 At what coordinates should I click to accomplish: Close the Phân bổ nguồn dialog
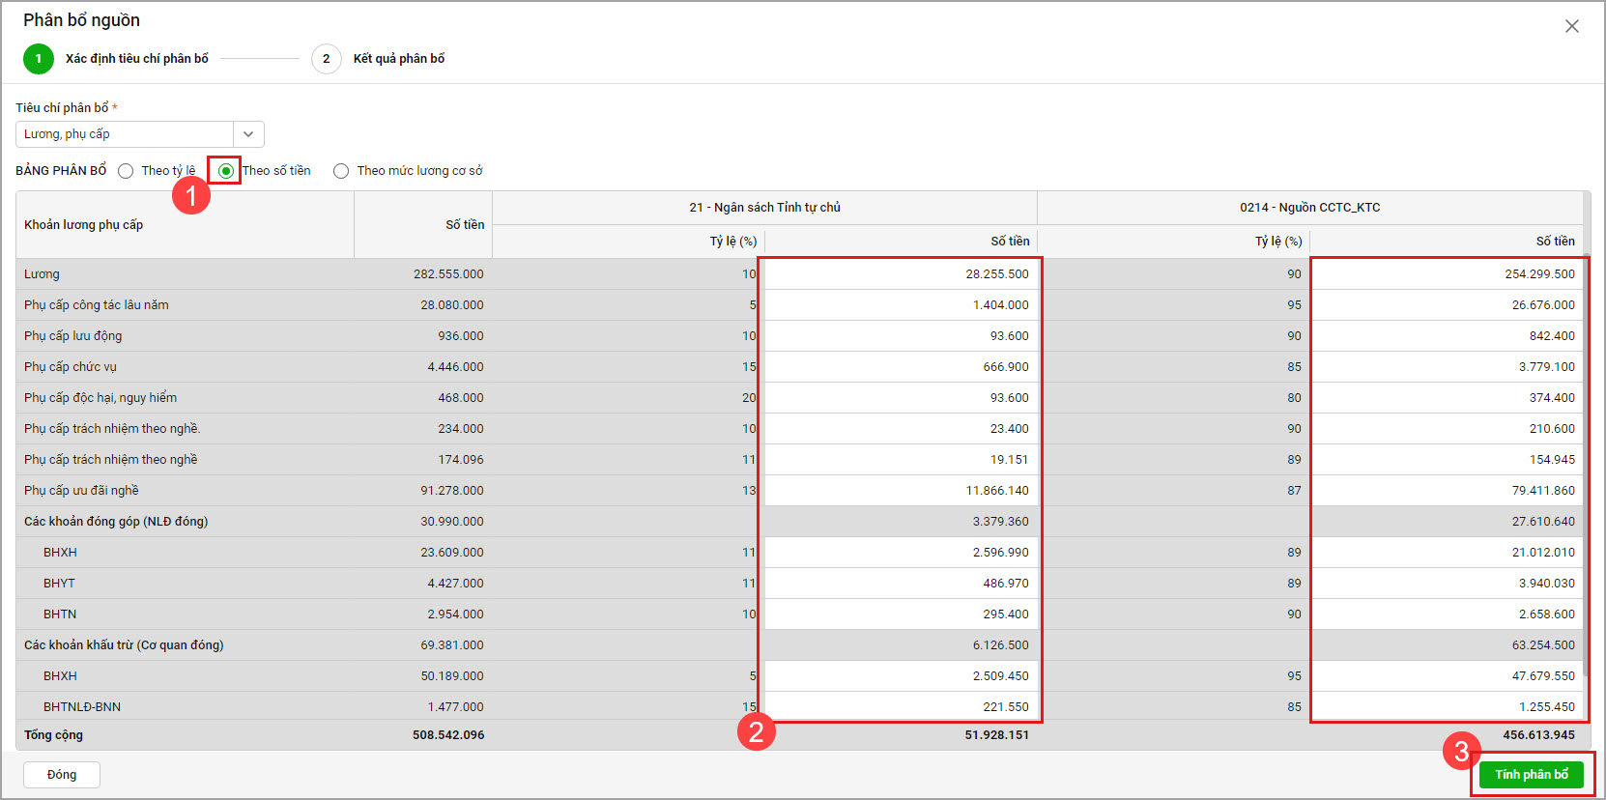pos(1571,26)
